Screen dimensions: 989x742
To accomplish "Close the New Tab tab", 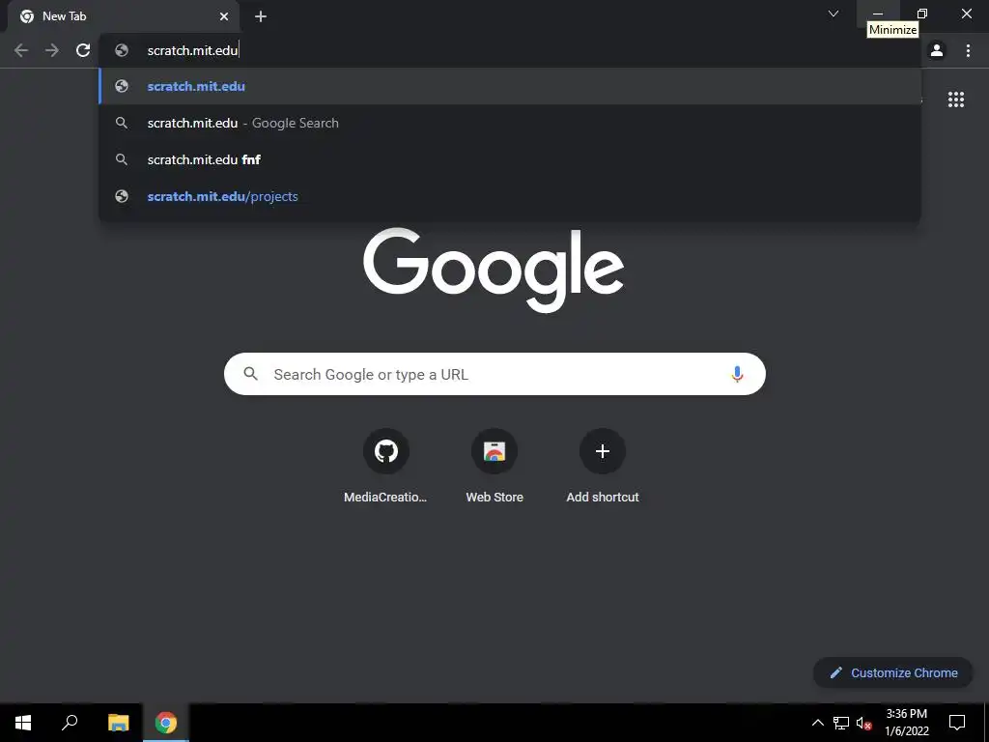I will (x=224, y=16).
